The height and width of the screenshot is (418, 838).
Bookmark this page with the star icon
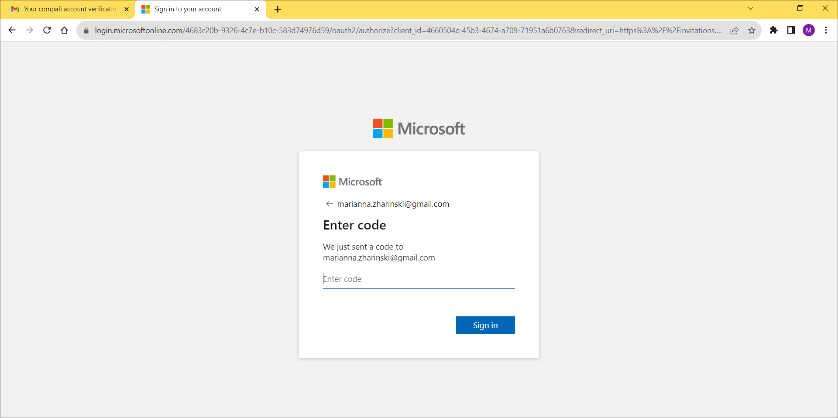752,31
